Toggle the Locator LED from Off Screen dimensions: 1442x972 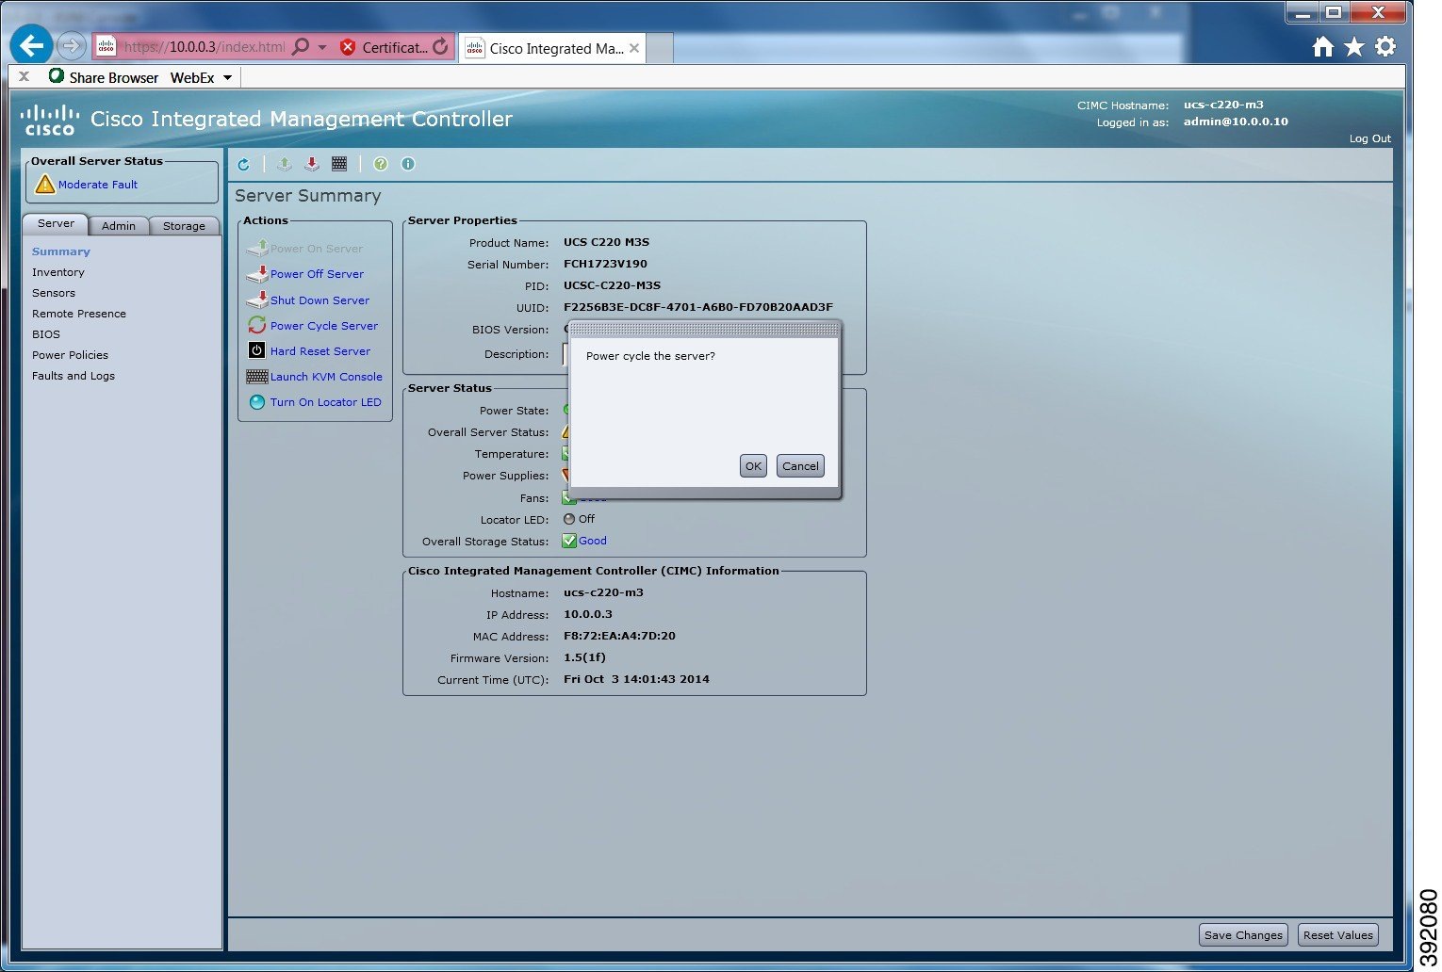point(569,518)
